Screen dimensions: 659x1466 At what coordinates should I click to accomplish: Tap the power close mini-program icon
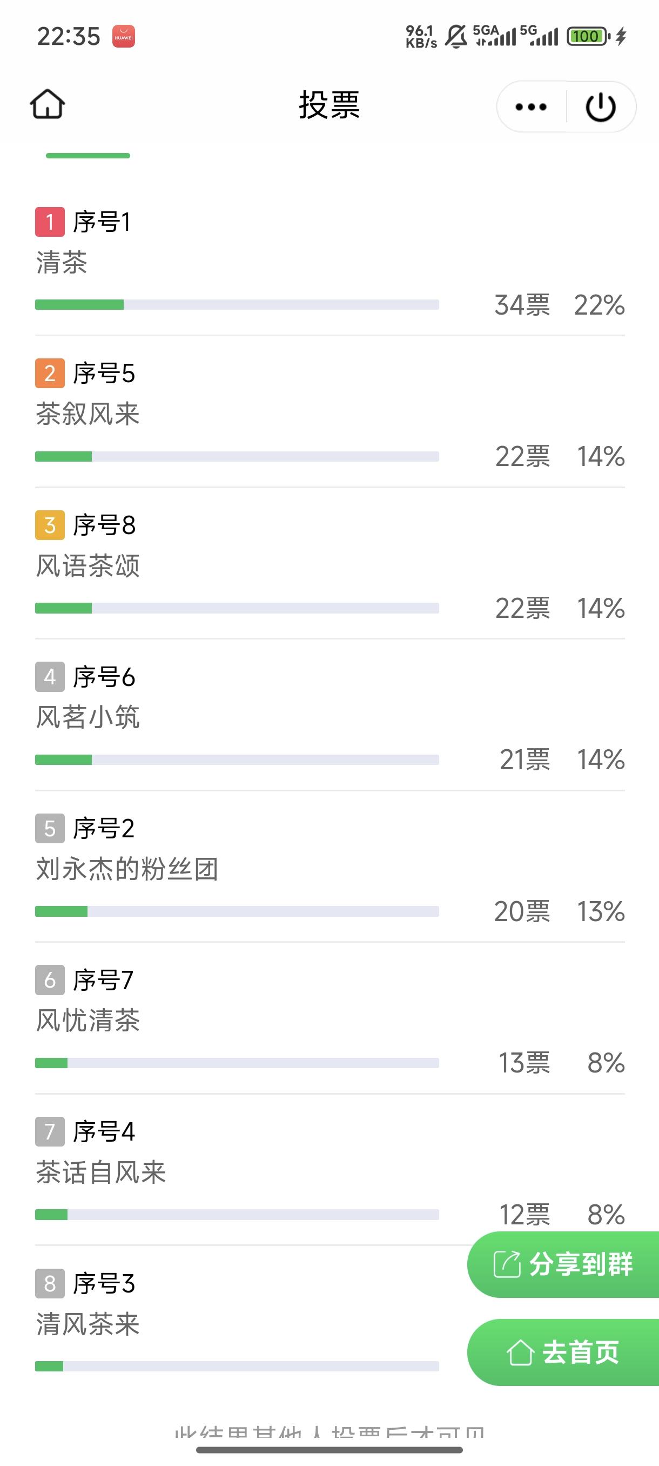(601, 107)
